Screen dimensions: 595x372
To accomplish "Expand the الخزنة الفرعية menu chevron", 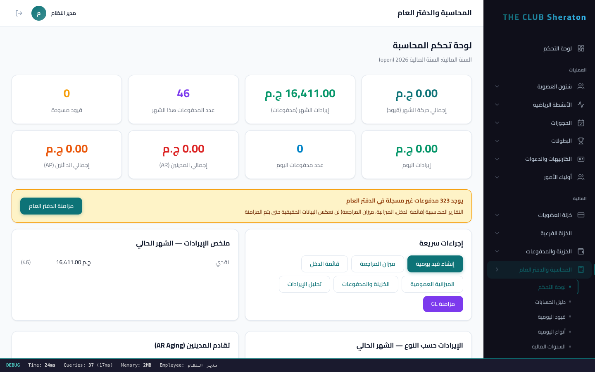I will 497,233.
